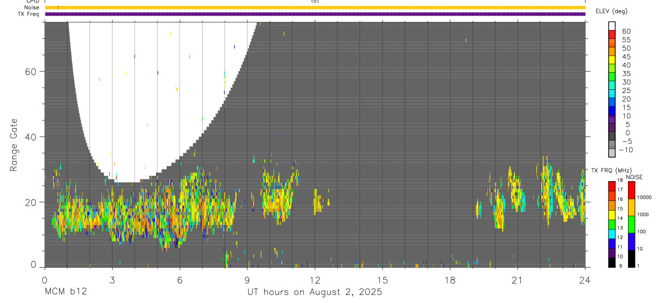The width and height of the screenshot is (658, 303).
Task: Click the '35' label on ELEV colorbar
Action: pyautogui.click(x=626, y=74)
